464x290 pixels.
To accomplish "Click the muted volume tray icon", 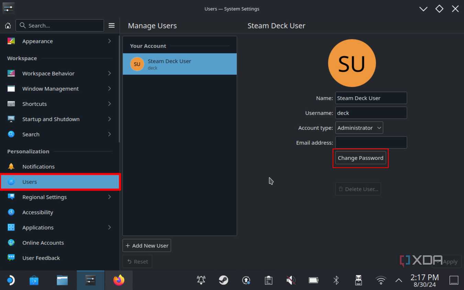I will [291, 280].
